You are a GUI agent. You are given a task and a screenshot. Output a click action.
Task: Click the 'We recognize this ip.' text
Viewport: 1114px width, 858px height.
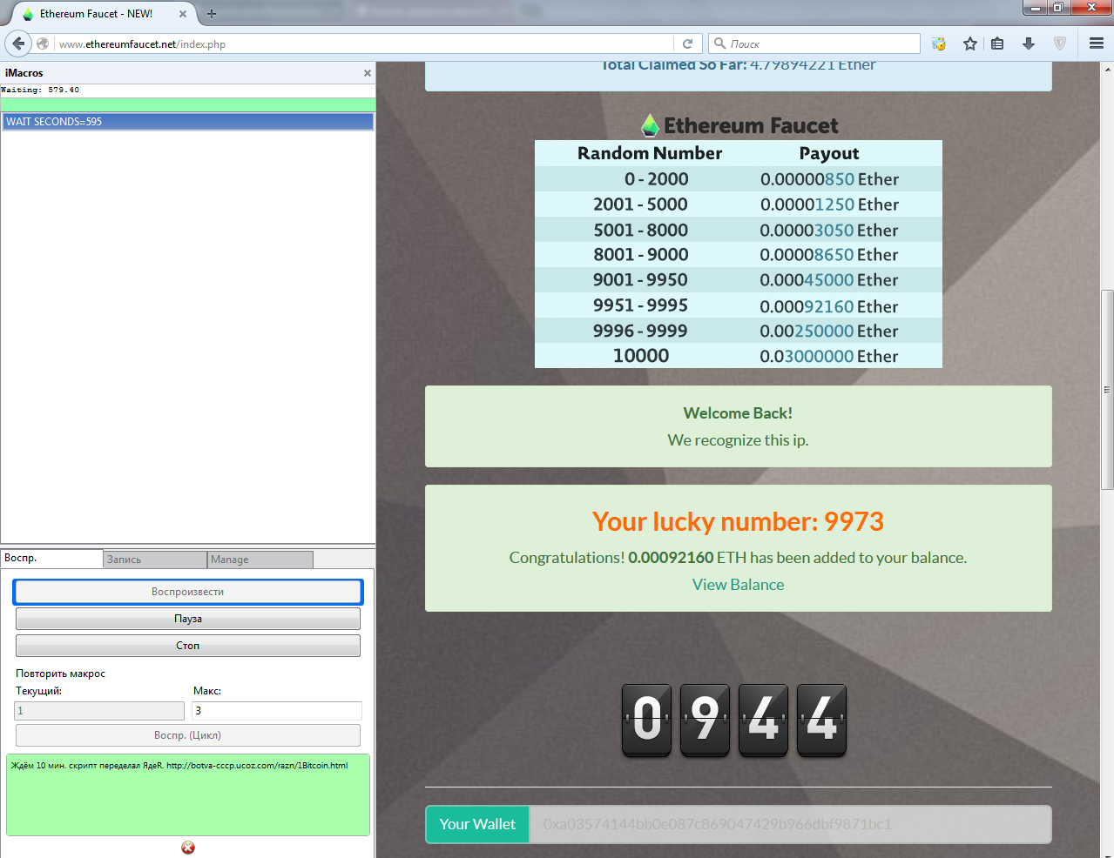739,440
